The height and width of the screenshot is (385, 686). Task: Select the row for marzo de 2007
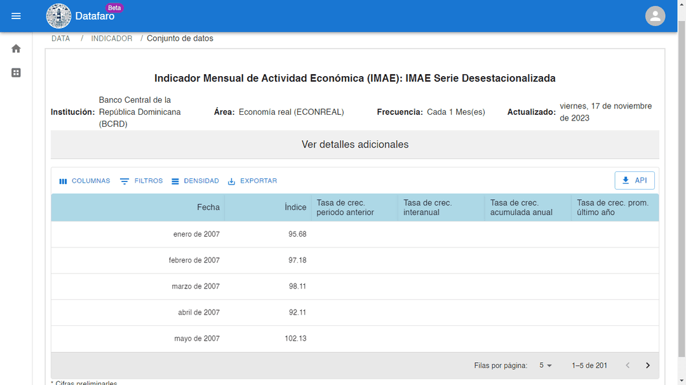[355, 287]
